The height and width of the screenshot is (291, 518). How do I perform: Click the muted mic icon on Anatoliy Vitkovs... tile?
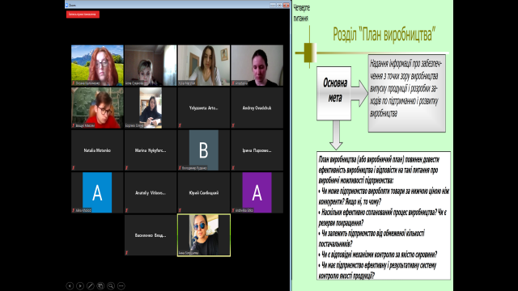126,210
